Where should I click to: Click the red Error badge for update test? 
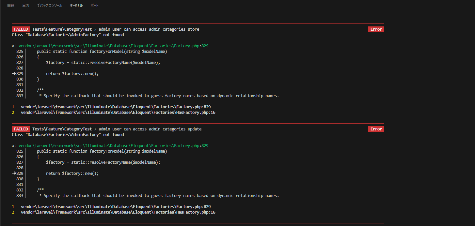click(x=376, y=129)
